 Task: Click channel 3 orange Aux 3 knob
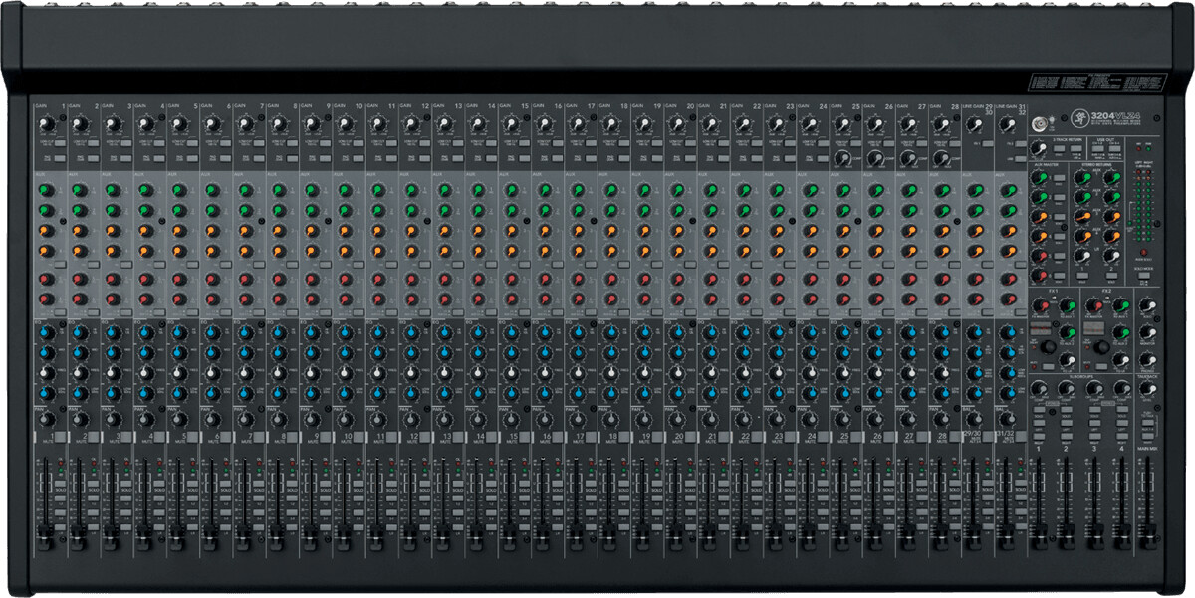pyautogui.click(x=113, y=231)
